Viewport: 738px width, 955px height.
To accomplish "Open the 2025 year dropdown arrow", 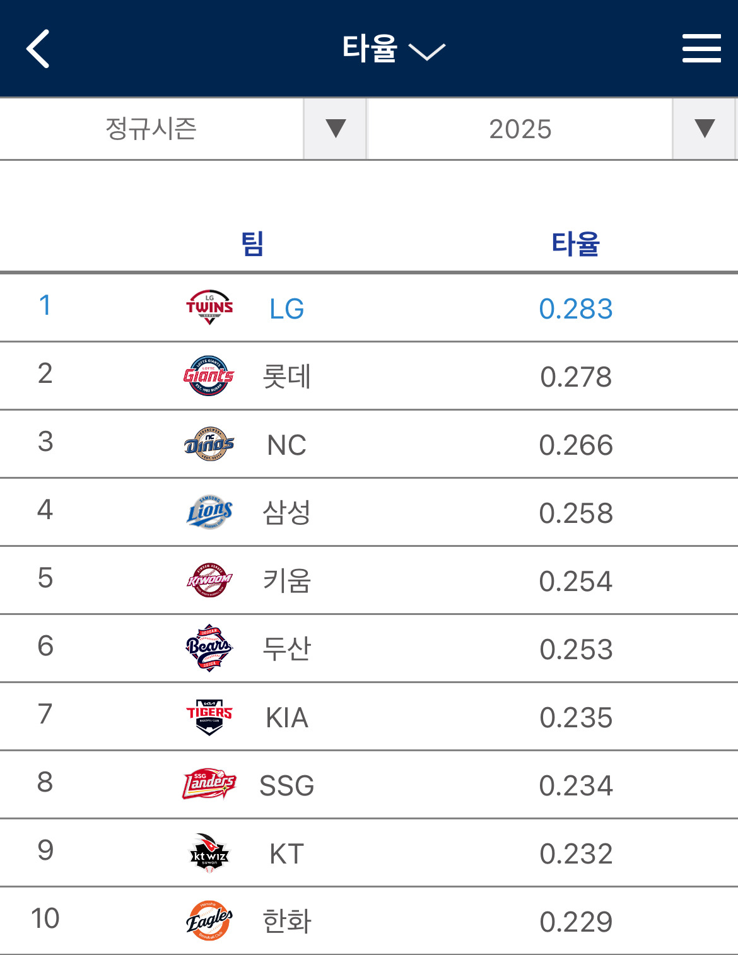I will point(704,129).
